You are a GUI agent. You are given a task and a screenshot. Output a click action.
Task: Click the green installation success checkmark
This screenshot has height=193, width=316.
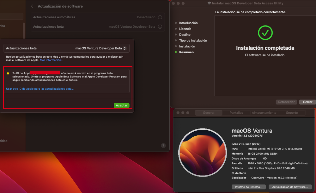(265, 33)
